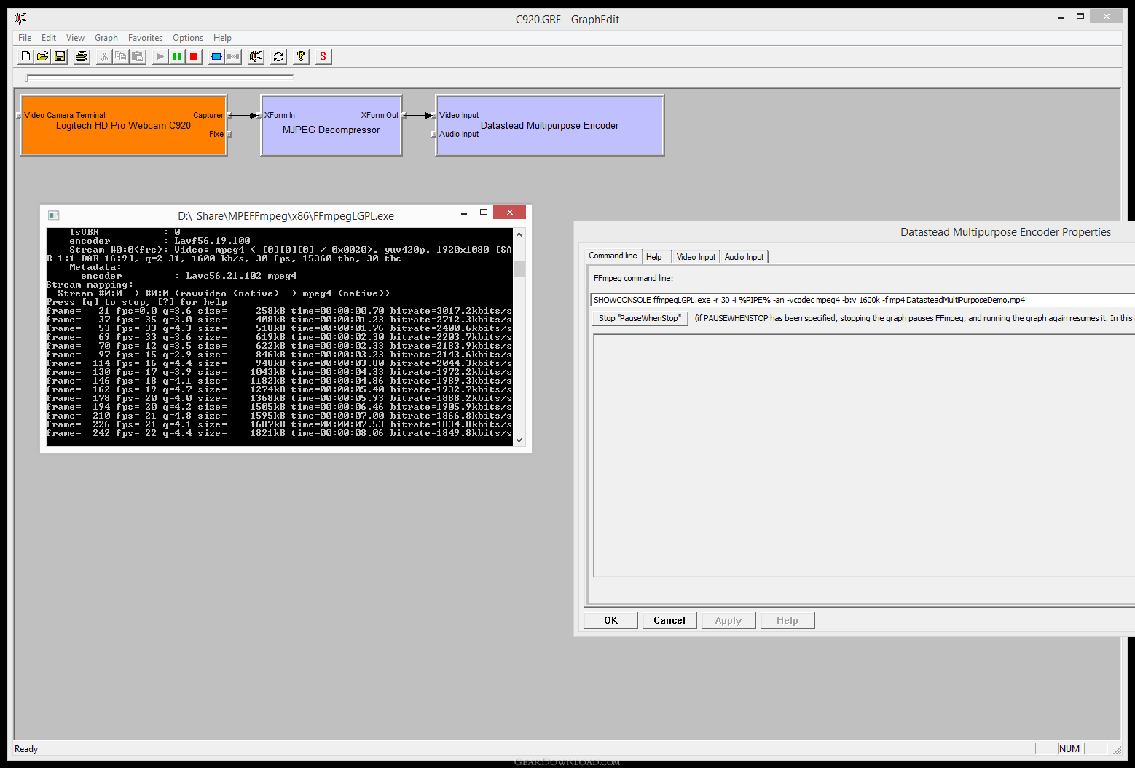Click the greyed disconnect filters icon

tap(233, 56)
